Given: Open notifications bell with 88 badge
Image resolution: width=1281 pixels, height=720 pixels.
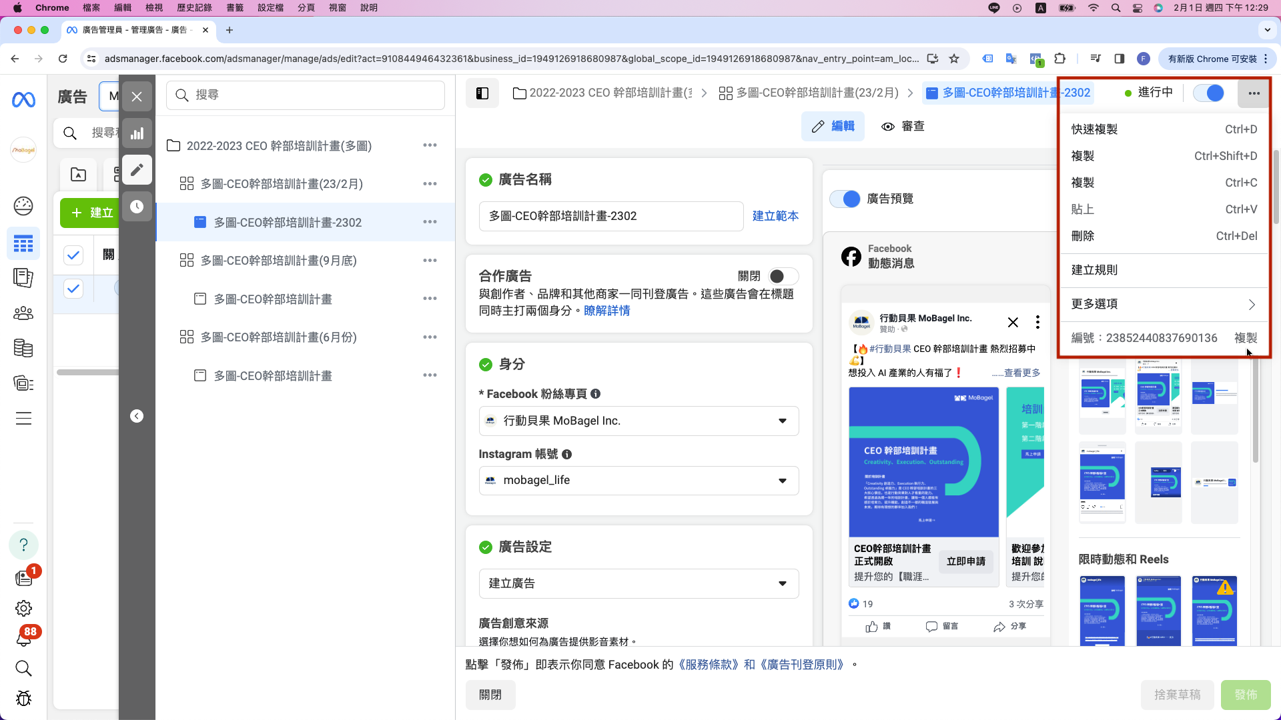Looking at the screenshot, I should click(23, 638).
